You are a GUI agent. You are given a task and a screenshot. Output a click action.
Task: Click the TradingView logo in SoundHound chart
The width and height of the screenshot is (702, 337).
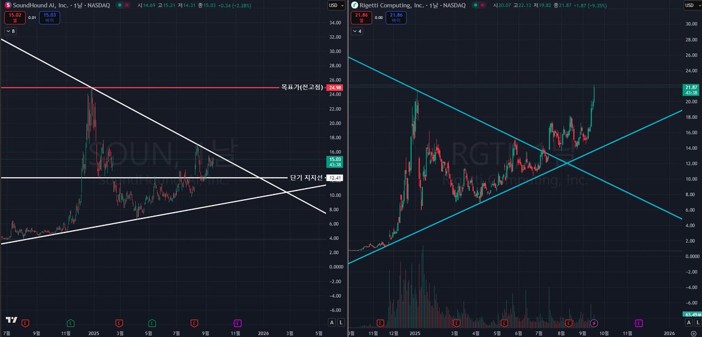[11, 320]
